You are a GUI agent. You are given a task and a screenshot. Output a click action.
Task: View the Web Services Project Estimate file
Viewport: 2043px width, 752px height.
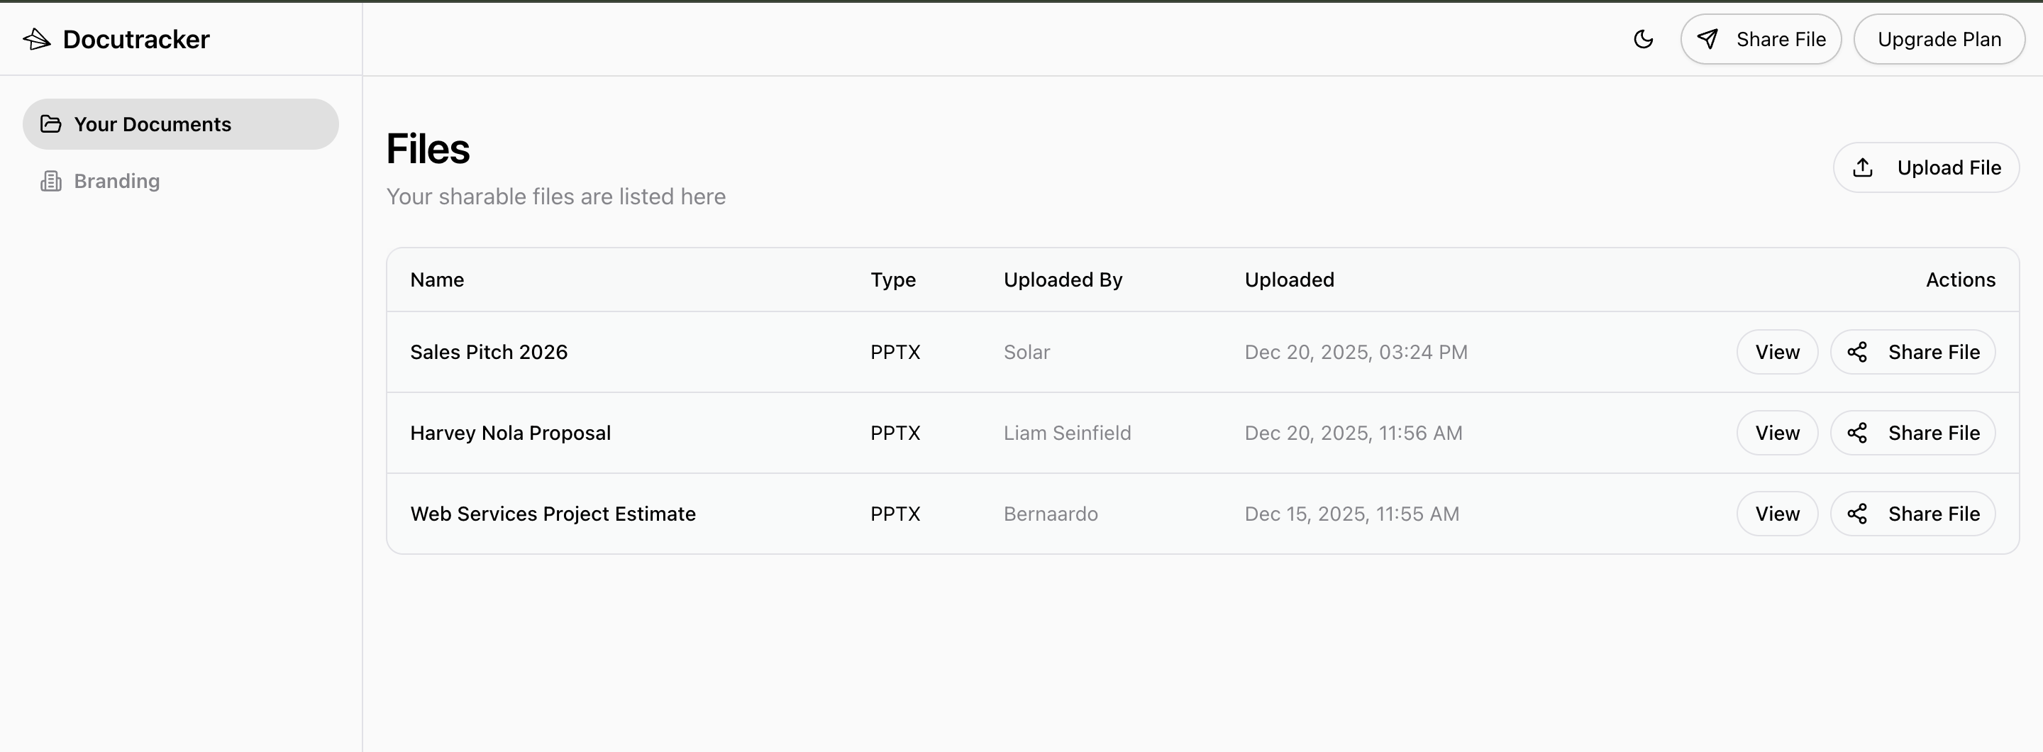[x=1777, y=514]
